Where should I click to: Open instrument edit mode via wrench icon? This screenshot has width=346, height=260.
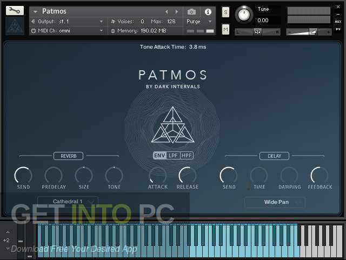coord(15,10)
